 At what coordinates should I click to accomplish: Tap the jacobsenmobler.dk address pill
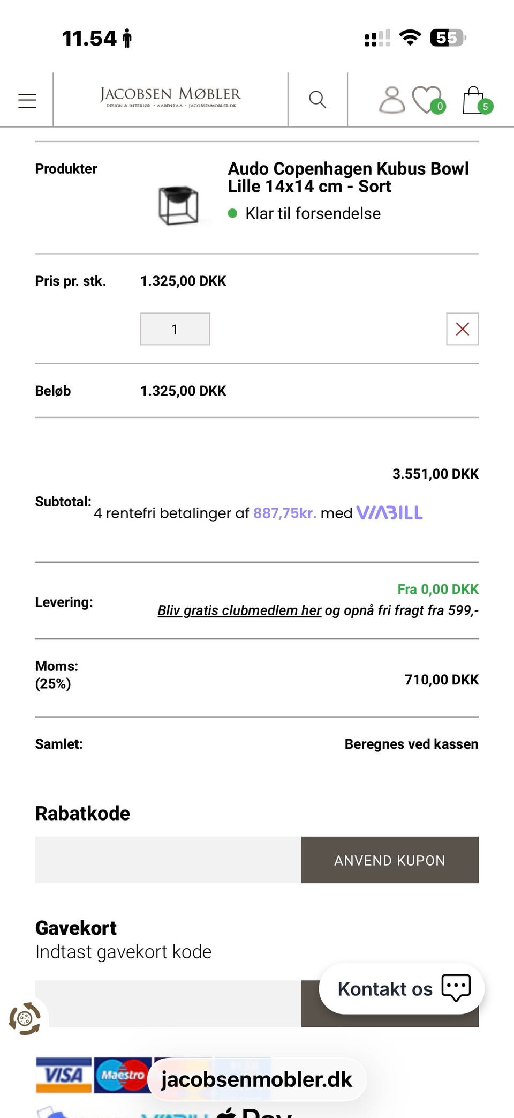(257, 1079)
